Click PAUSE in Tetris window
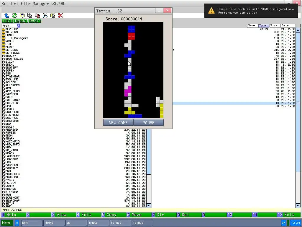 (149, 123)
